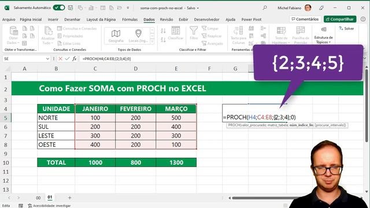The image size is (370, 208).
Task: Click the fx Insert Function icon
Action: (x=75, y=58)
